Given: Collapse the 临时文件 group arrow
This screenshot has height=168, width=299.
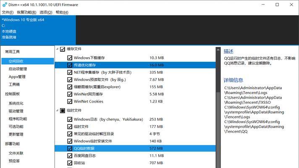Looking at the screenshot, I should (x=57, y=110).
